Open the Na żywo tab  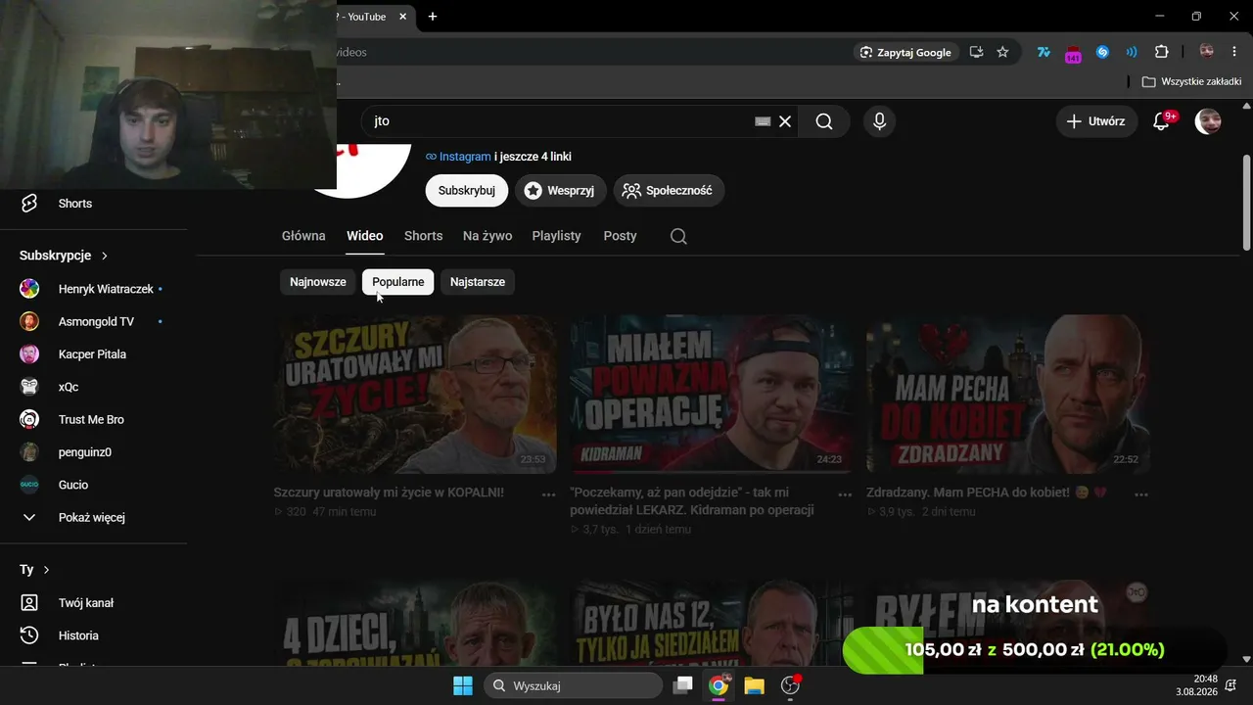(x=487, y=236)
